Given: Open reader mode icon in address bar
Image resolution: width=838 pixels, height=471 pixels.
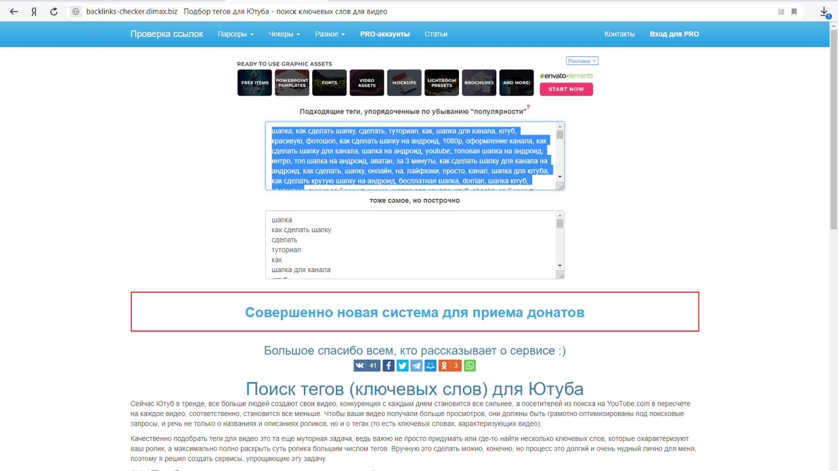Looking at the screenshot, I should [x=780, y=12].
